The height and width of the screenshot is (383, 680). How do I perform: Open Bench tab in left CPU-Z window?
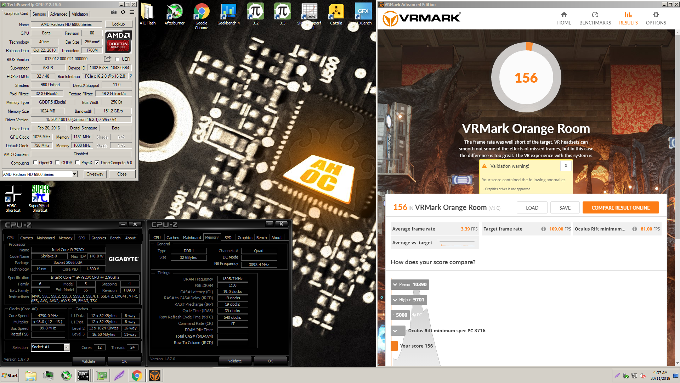tap(115, 238)
